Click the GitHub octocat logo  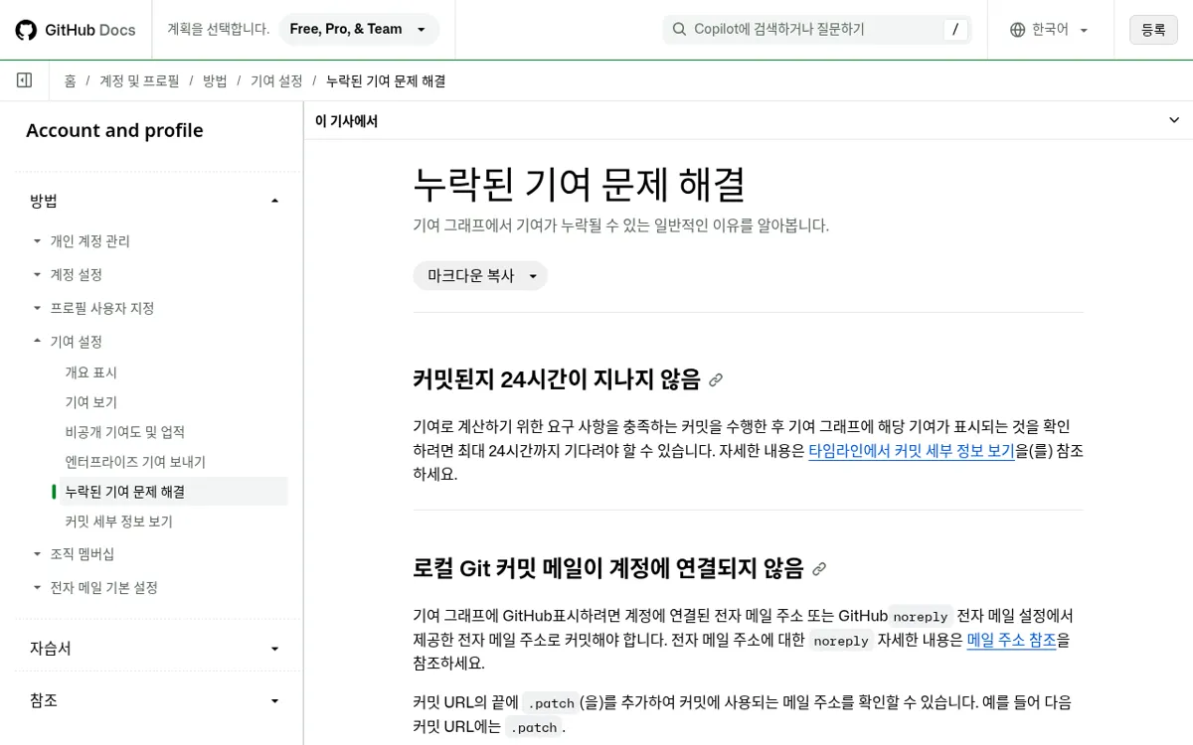[26, 30]
